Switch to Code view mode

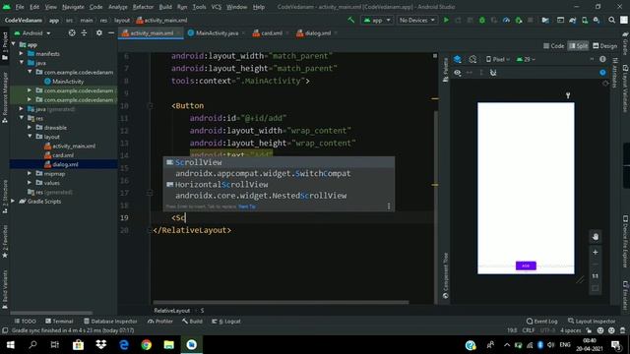[553, 46]
